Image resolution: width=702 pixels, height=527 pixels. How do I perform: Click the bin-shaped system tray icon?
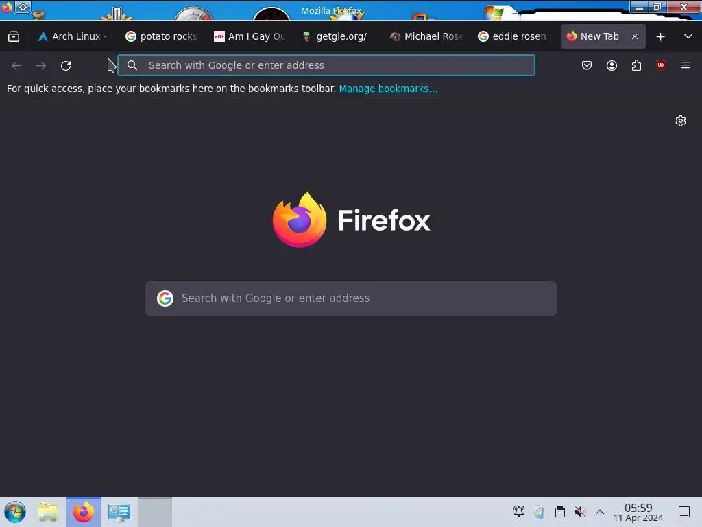tap(539, 512)
